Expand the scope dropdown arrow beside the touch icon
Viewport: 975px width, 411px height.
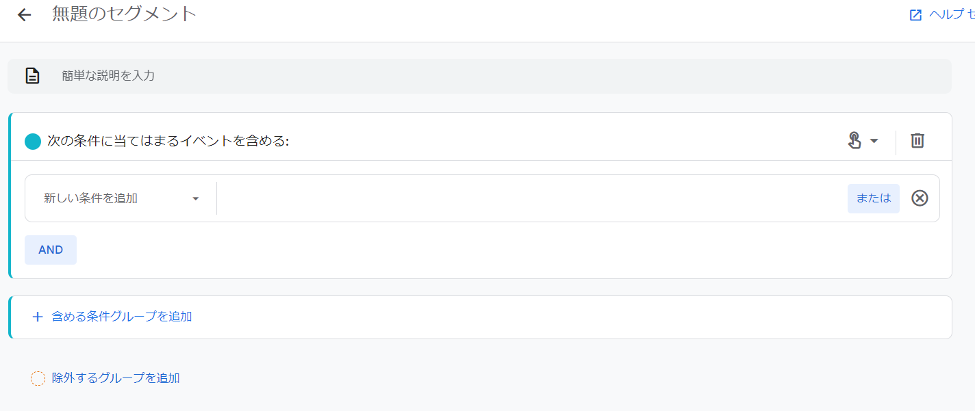(874, 141)
